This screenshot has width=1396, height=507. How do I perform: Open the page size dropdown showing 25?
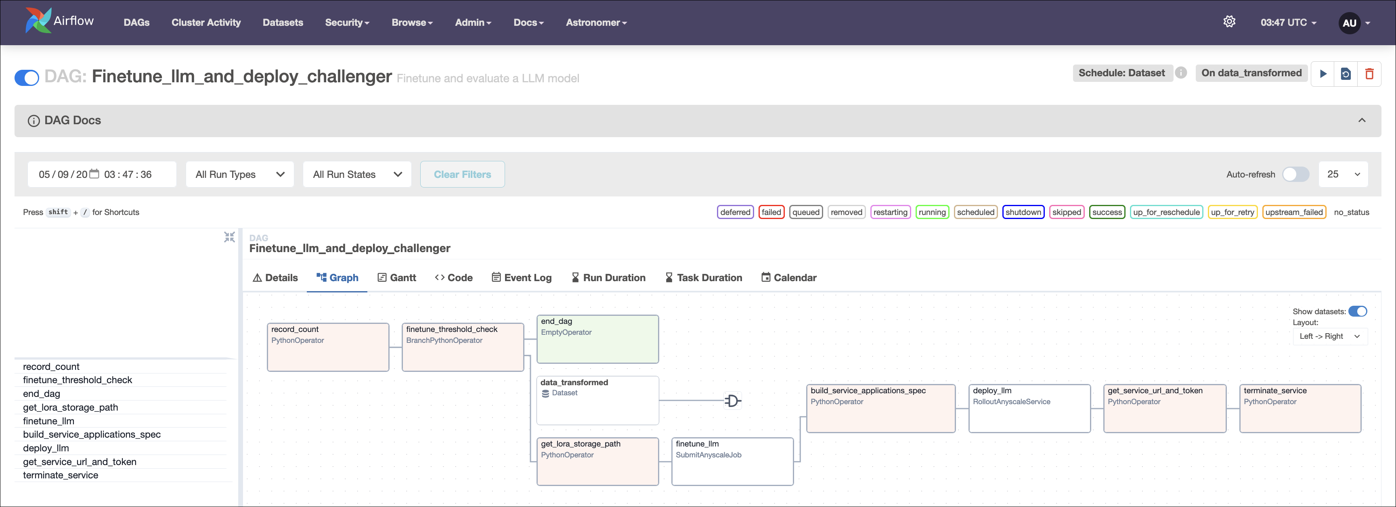[1343, 174]
